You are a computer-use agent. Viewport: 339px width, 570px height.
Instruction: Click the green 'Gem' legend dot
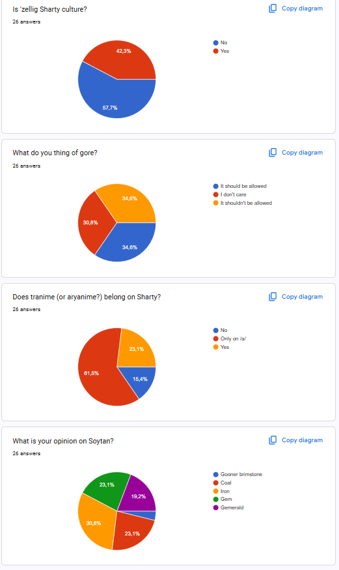tap(216, 499)
